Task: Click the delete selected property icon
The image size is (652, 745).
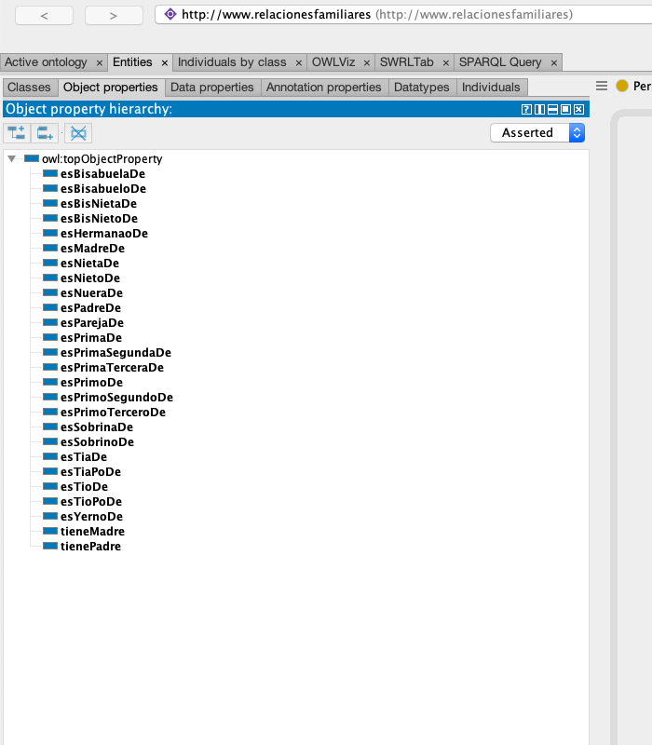Action: [x=77, y=133]
